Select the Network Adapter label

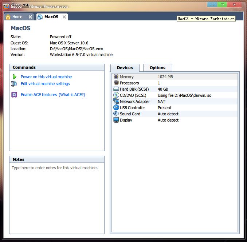135,102
